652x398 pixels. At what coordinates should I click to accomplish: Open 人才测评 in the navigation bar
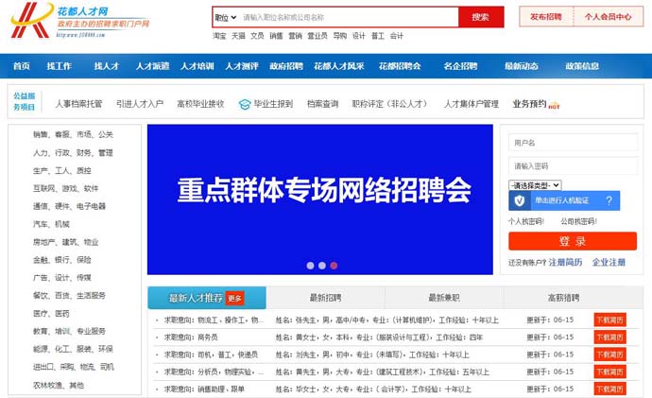pyautogui.click(x=242, y=66)
